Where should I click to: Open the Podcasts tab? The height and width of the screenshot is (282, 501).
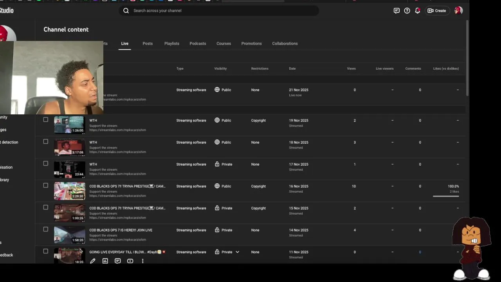[198, 43]
